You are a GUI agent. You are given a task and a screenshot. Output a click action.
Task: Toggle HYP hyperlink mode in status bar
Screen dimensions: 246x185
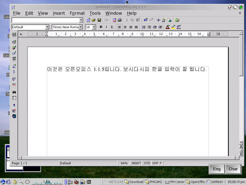(155, 163)
